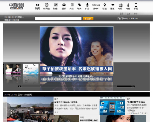
Task: Click the 国内 label above 阿里巴巴 article
Action: [56, 99]
